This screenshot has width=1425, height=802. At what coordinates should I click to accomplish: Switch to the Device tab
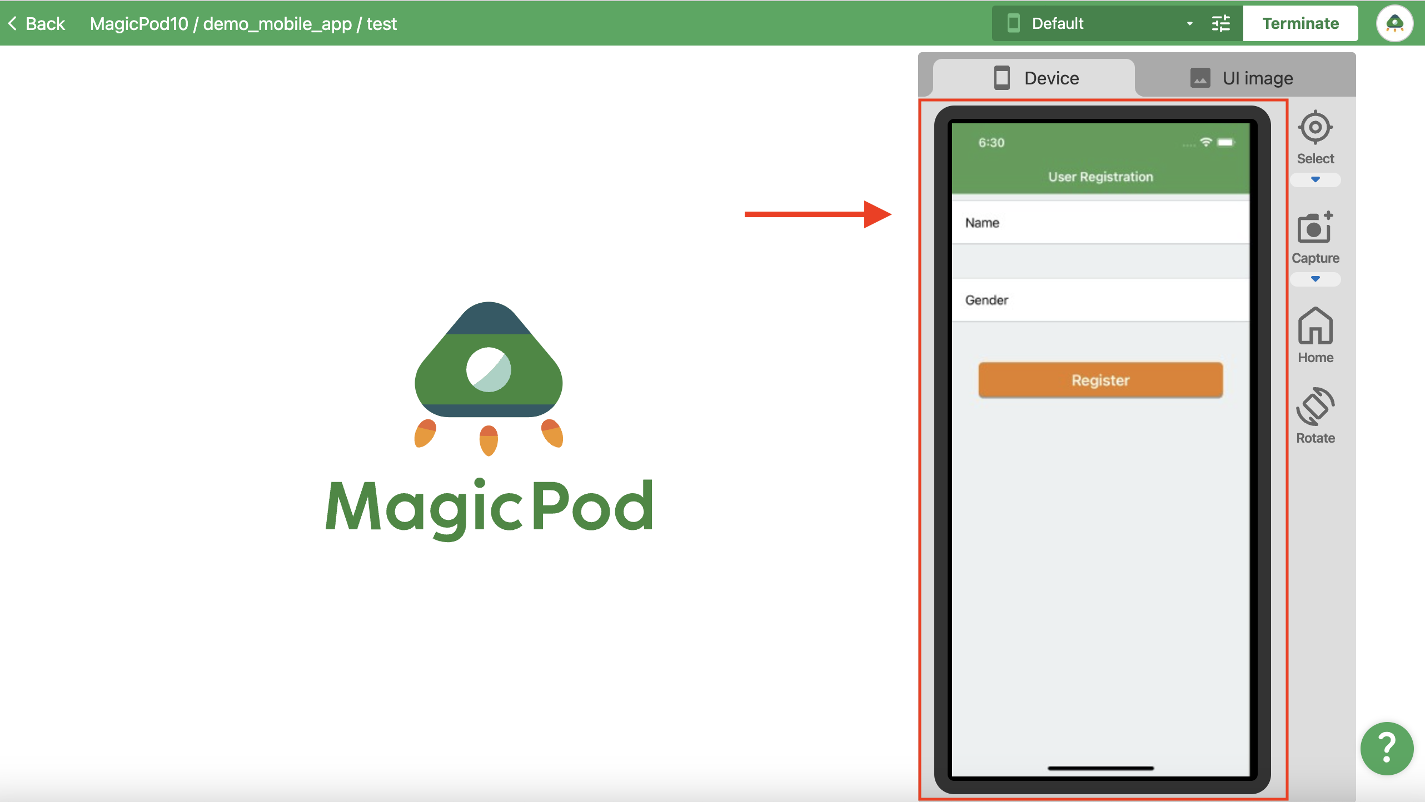click(1035, 78)
